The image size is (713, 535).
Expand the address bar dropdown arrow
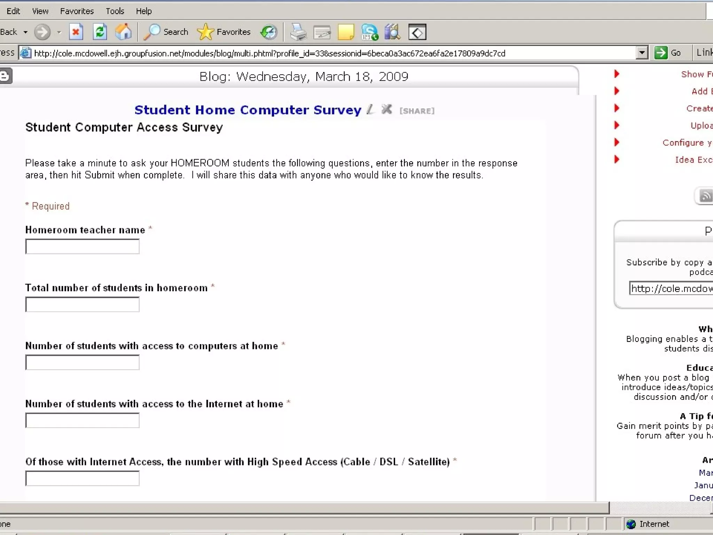[642, 53]
